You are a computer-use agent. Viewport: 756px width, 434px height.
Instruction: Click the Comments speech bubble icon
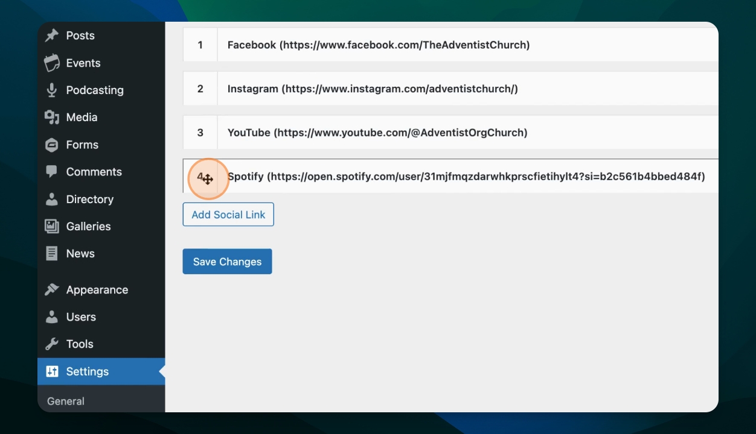click(x=52, y=172)
